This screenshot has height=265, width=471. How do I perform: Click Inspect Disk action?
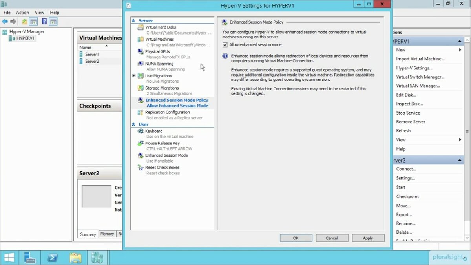click(409, 104)
